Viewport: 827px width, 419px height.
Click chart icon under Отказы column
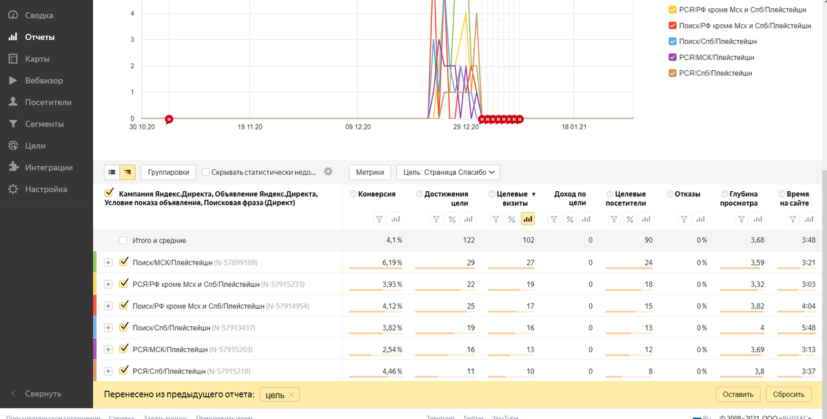tap(700, 219)
